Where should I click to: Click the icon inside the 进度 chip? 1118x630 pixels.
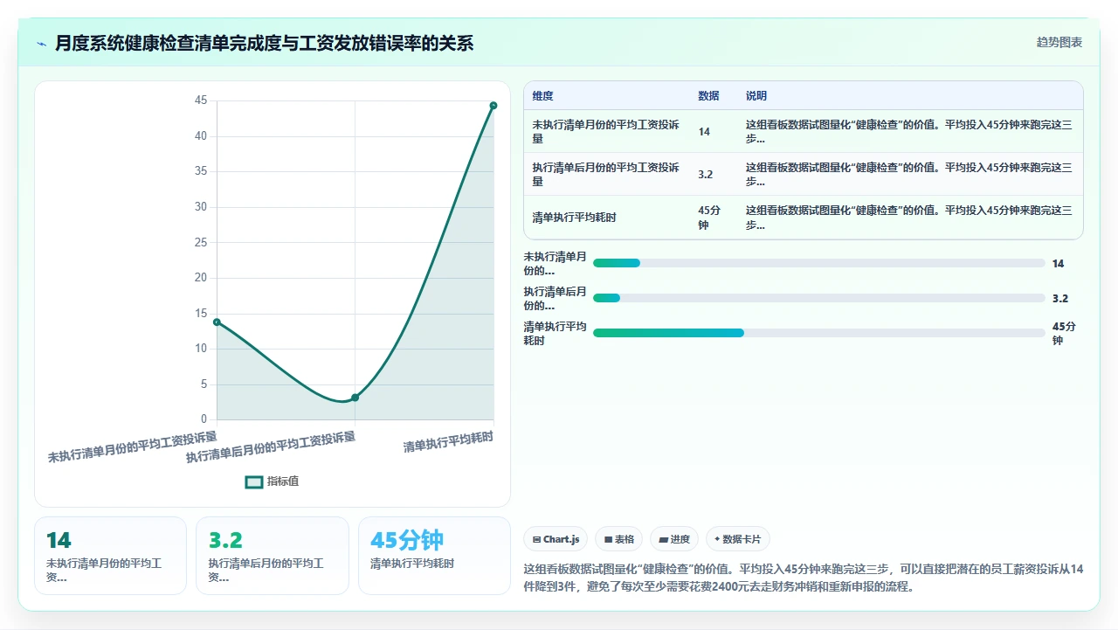tap(664, 540)
